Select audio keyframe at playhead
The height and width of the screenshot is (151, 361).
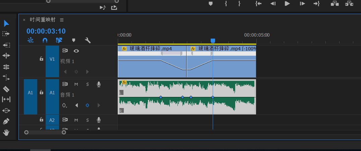tap(213, 97)
